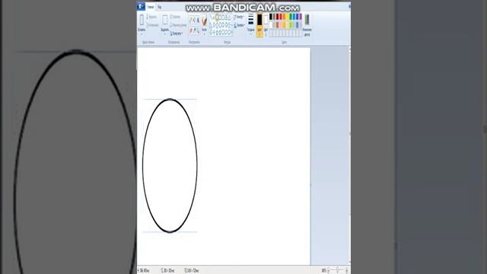The image size is (487, 274).
Task: Click the large Select rectangle tool
Action: point(164,20)
